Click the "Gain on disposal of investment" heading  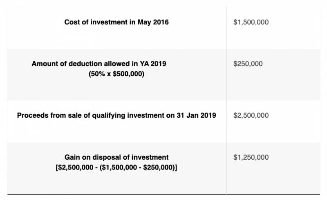[116, 157]
